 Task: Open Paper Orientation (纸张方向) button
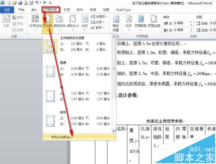coord(60,23)
